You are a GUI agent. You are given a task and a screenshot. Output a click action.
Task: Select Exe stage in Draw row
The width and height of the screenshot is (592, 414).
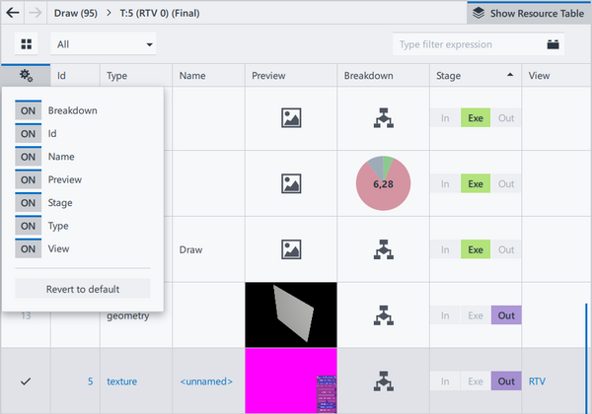click(x=476, y=249)
